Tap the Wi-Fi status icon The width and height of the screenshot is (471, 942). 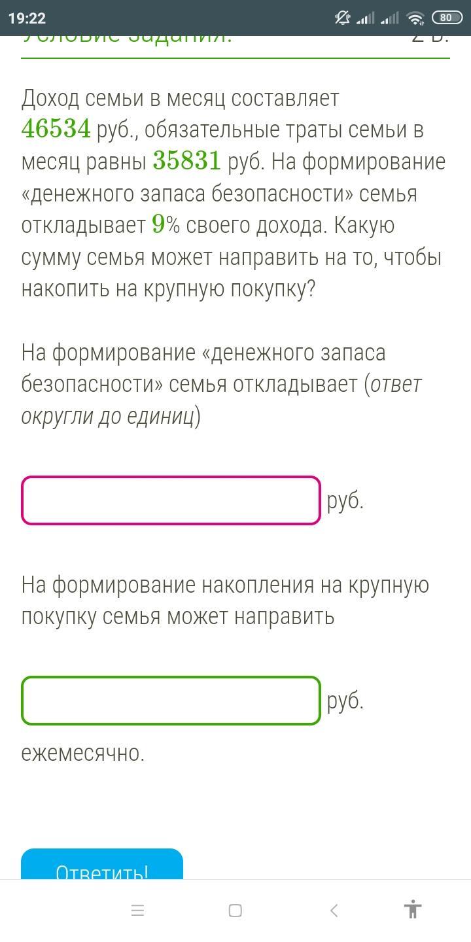[x=415, y=18]
